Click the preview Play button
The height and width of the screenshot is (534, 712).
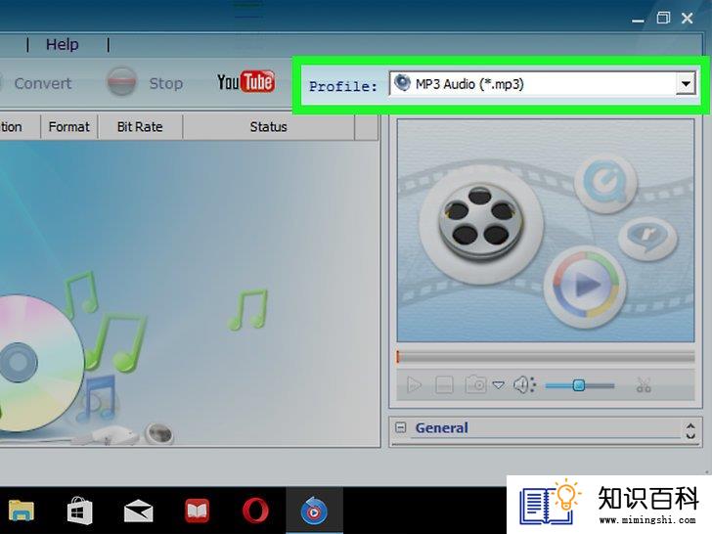coord(414,385)
